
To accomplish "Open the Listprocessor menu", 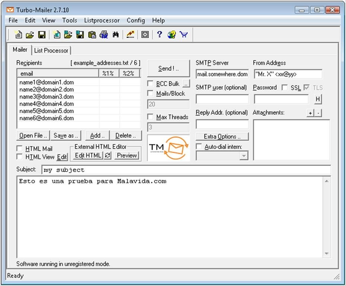I will (102, 20).
